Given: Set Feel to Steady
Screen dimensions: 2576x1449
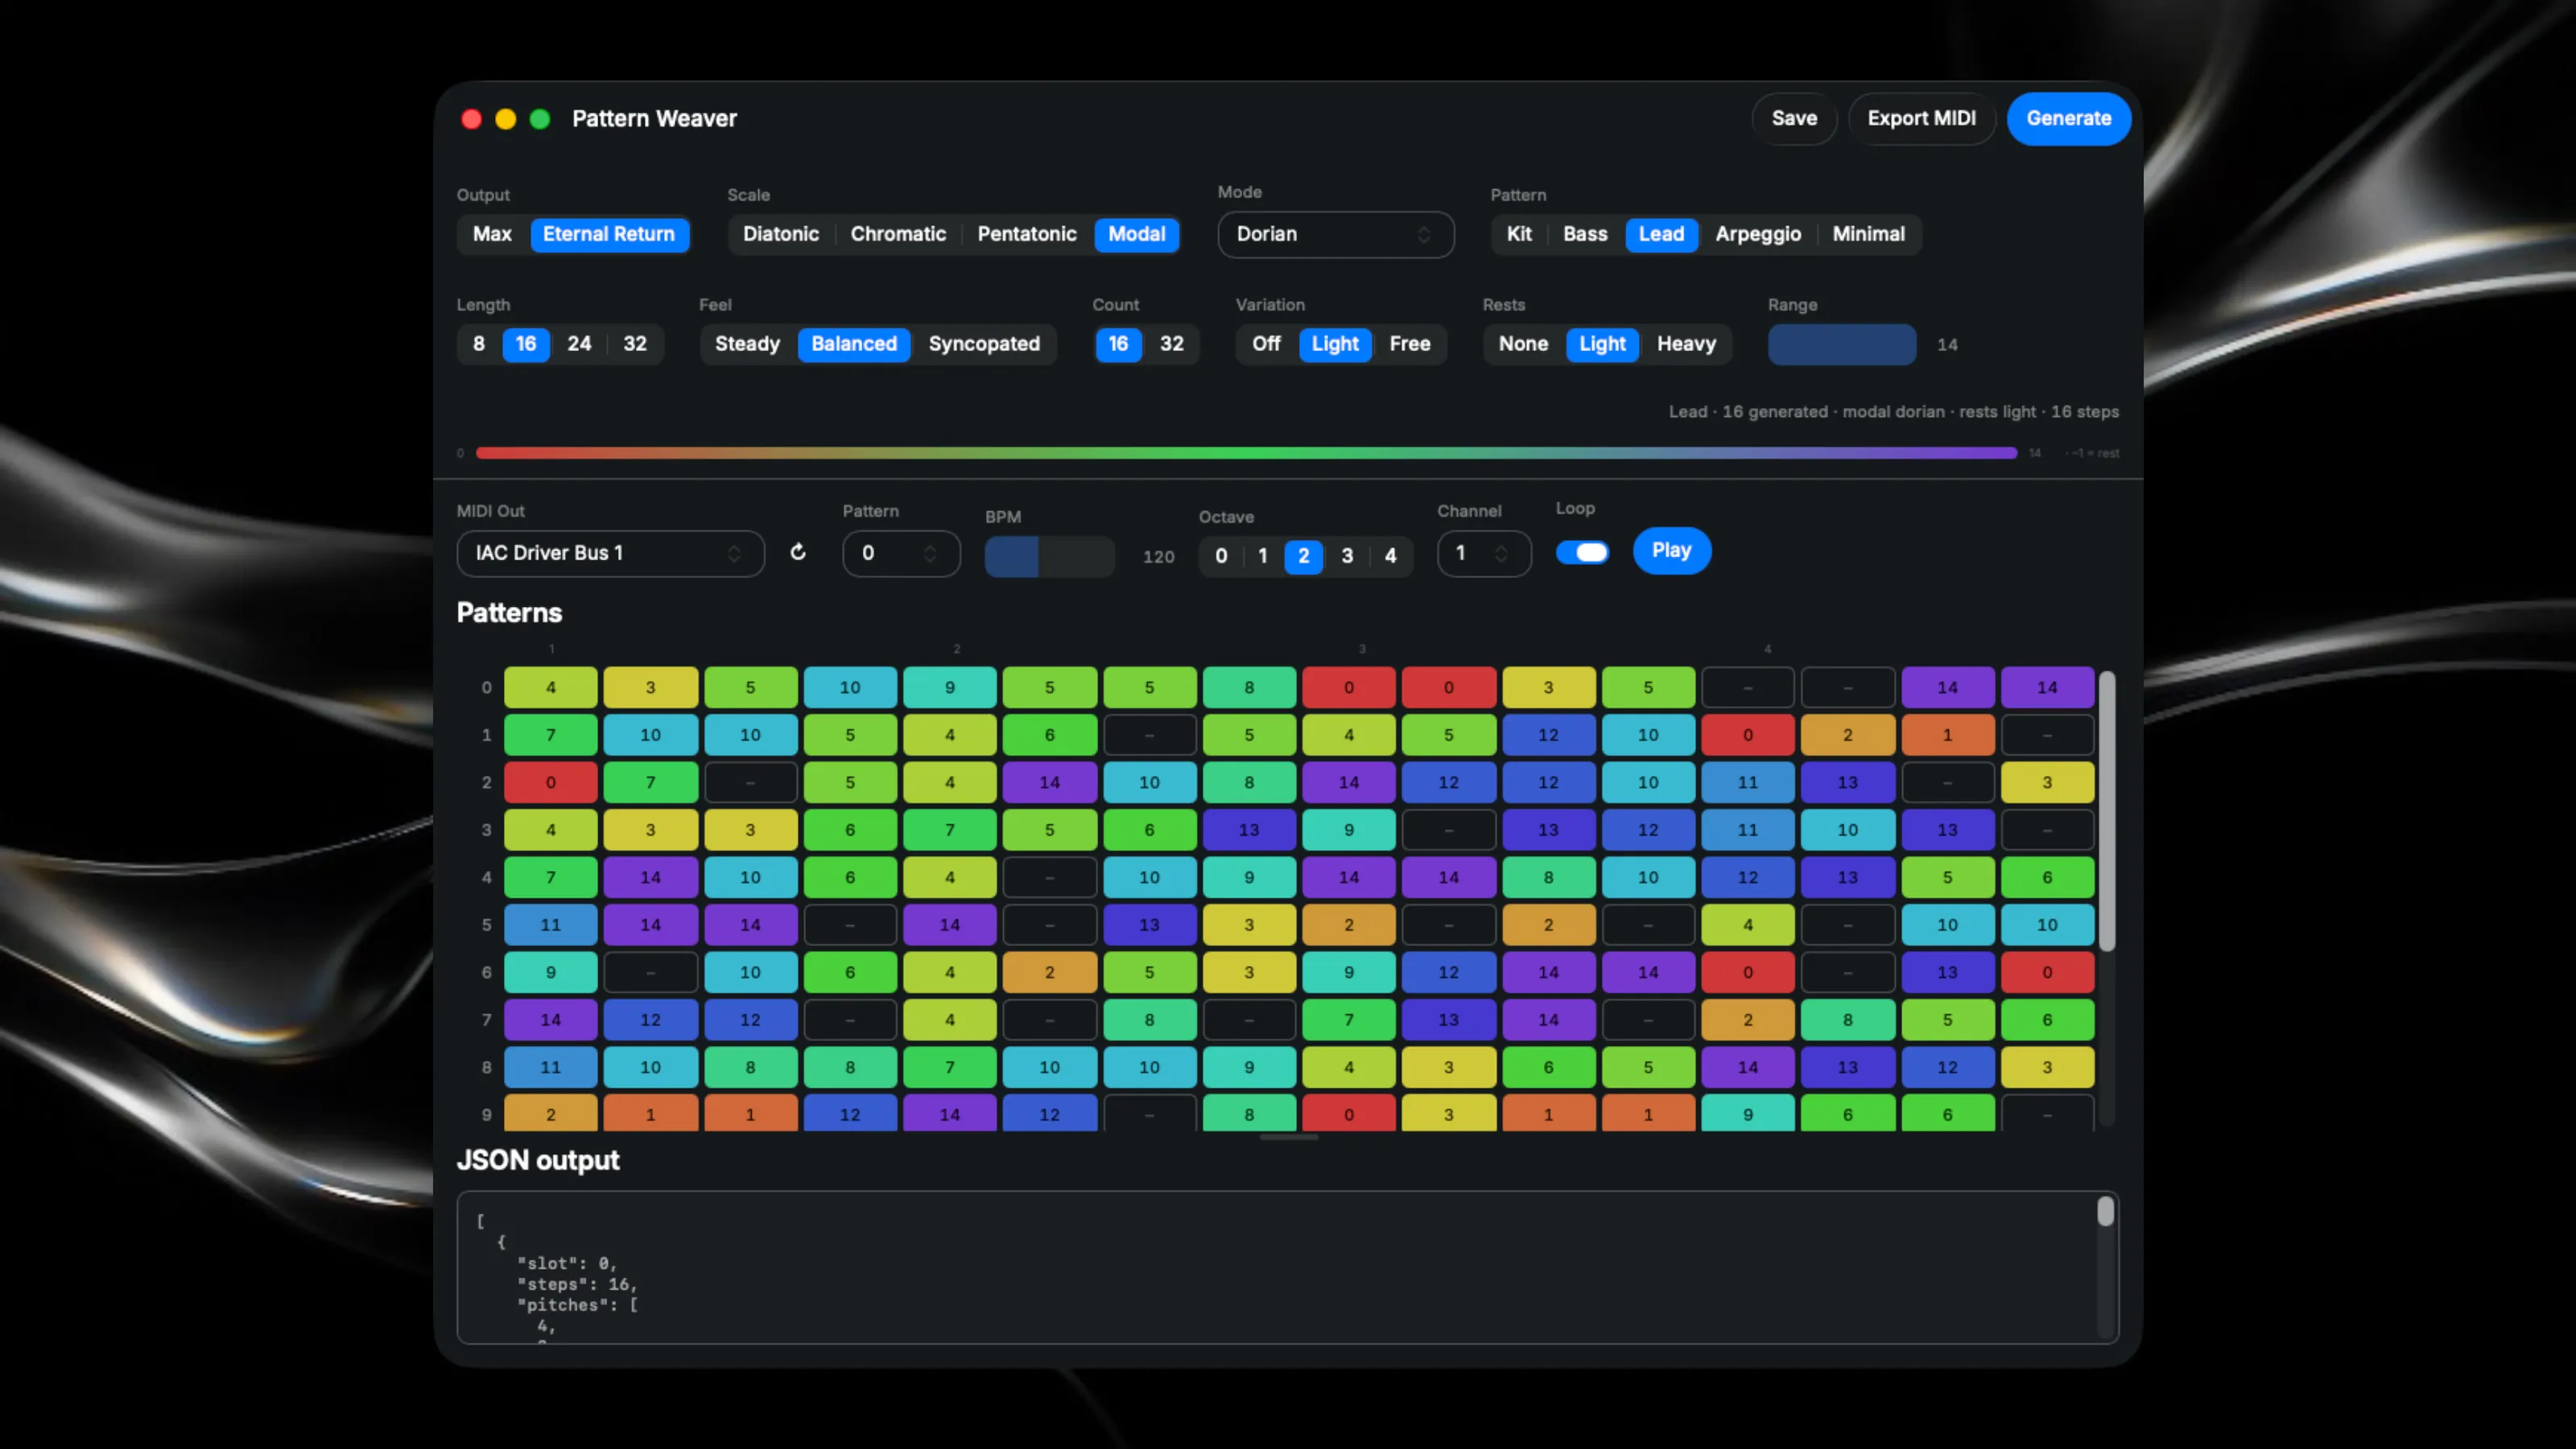Looking at the screenshot, I should [747, 344].
